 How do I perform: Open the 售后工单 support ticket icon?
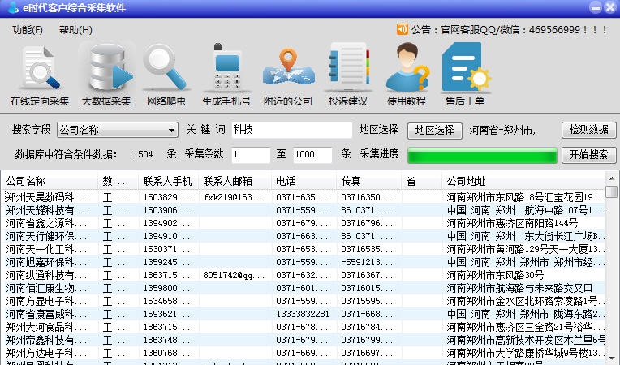pyautogui.click(x=465, y=75)
